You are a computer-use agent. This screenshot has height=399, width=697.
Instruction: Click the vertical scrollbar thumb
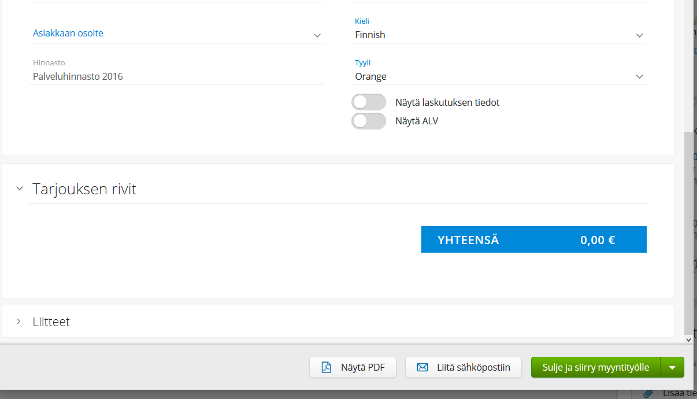tap(688, 231)
